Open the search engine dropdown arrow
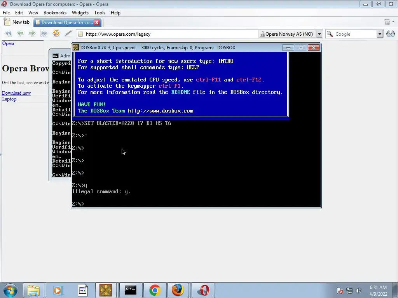 coord(379,34)
